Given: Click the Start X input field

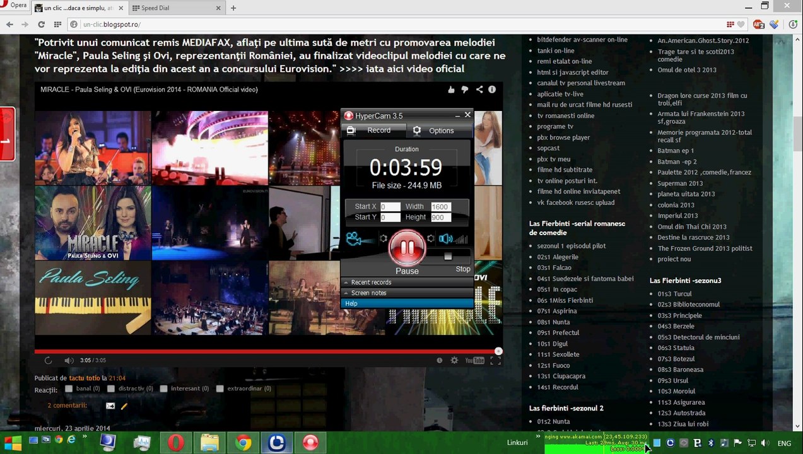Looking at the screenshot, I should 390,207.
